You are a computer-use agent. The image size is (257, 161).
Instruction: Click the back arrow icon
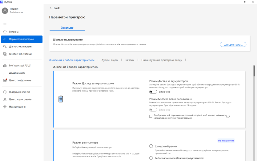[x=51, y=8]
